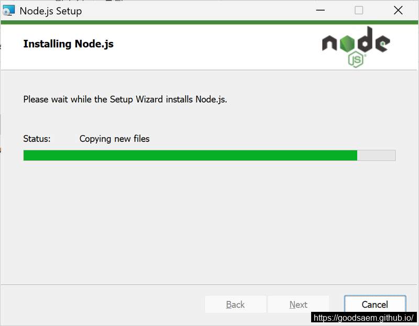Screen dimensions: 419x326
Task: Click the empty gray area below the progress bar
Action: (210, 222)
